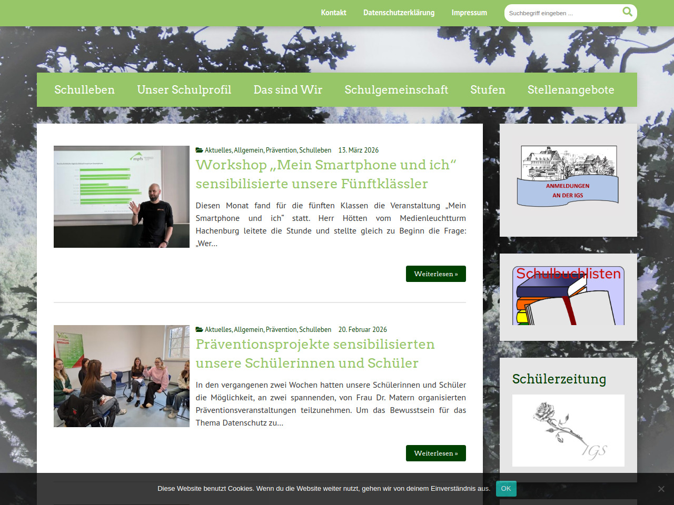Open the Schulbuchlisten book image
This screenshot has height=505, width=674.
[x=568, y=296]
